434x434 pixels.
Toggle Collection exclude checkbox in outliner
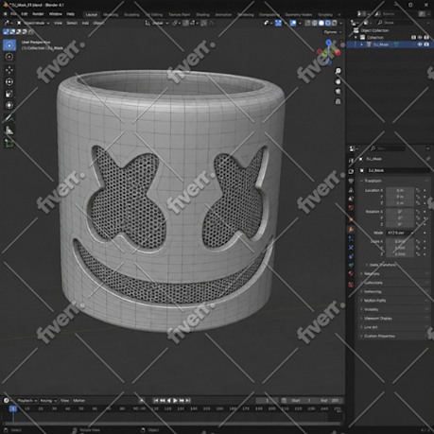(413, 37)
